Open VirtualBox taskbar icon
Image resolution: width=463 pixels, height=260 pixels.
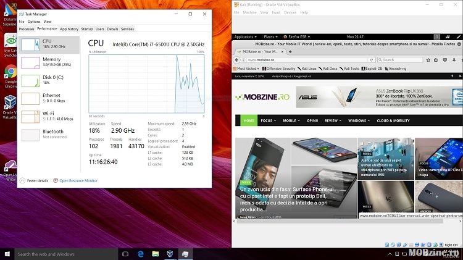point(170,254)
